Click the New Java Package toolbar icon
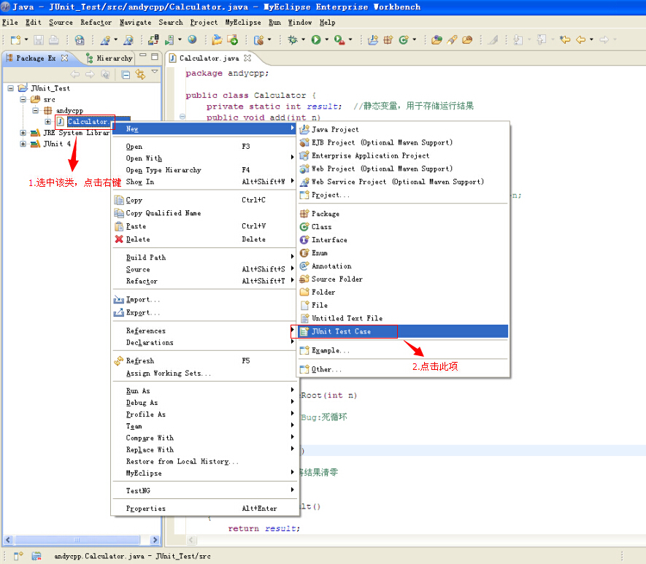This screenshot has width=646, height=564. (388, 39)
